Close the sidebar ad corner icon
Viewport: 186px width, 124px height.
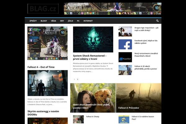66,27
